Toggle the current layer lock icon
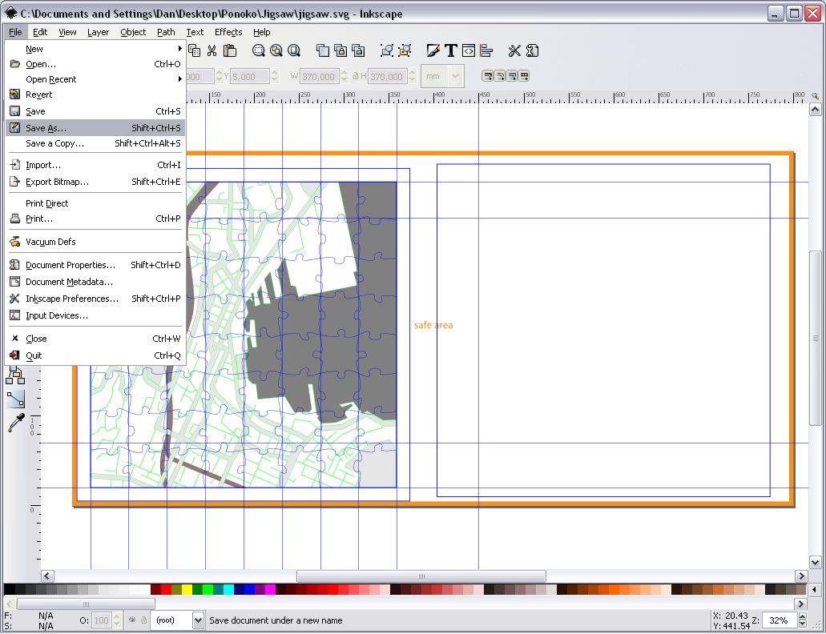The image size is (826, 634). tap(144, 620)
